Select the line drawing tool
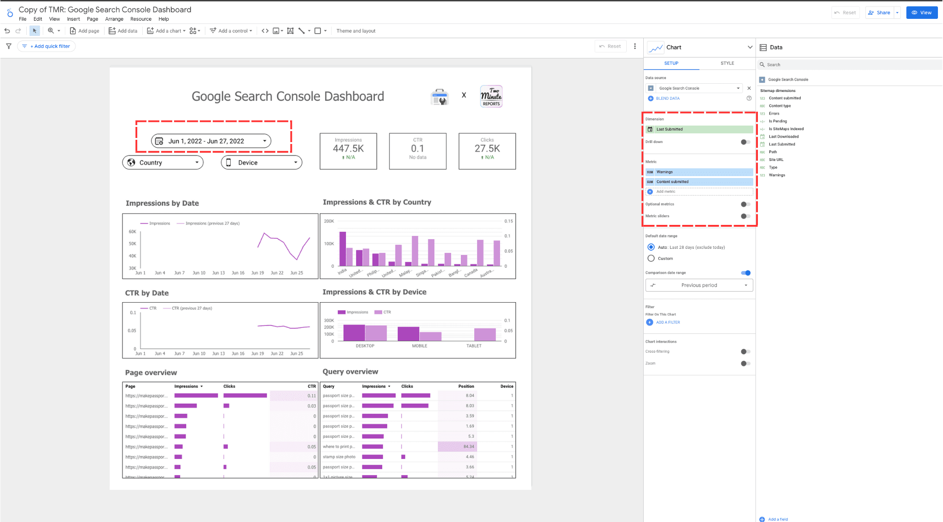This screenshot has width=943, height=522. [x=302, y=31]
